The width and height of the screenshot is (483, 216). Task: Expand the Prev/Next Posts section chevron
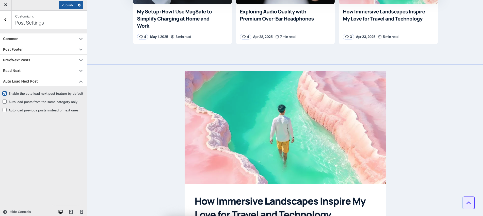click(x=81, y=60)
